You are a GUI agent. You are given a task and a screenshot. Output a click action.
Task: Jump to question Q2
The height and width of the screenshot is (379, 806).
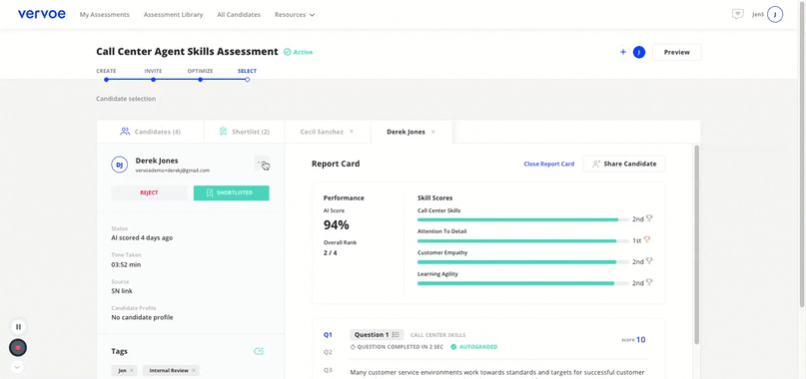[328, 352]
